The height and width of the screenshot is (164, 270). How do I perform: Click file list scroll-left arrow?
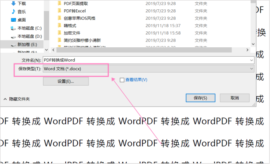click(53, 50)
